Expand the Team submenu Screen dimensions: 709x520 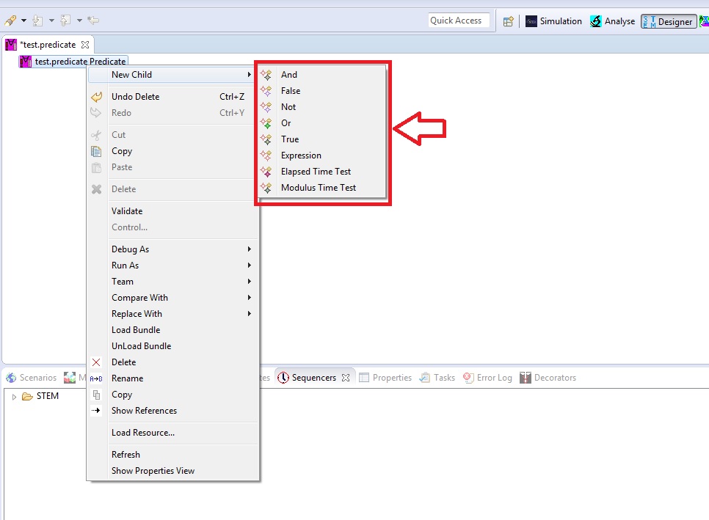pyautogui.click(x=173, y=282)
